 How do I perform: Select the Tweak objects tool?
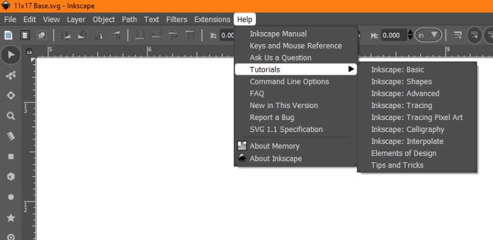pos(11,95)
